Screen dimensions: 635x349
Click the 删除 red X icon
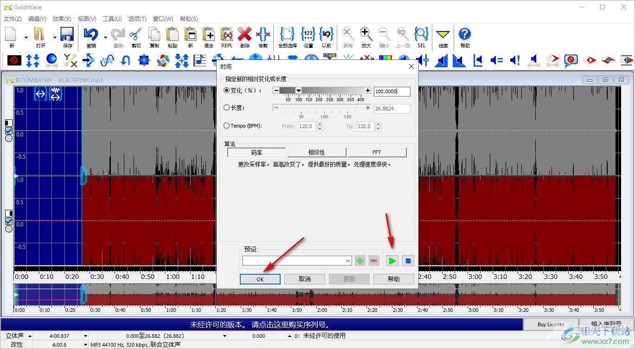244,34
